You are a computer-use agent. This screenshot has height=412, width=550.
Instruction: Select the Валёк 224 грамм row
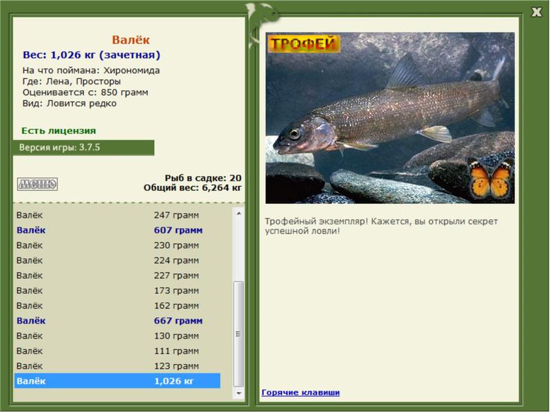pyautogui.click(x=117, y=260)
